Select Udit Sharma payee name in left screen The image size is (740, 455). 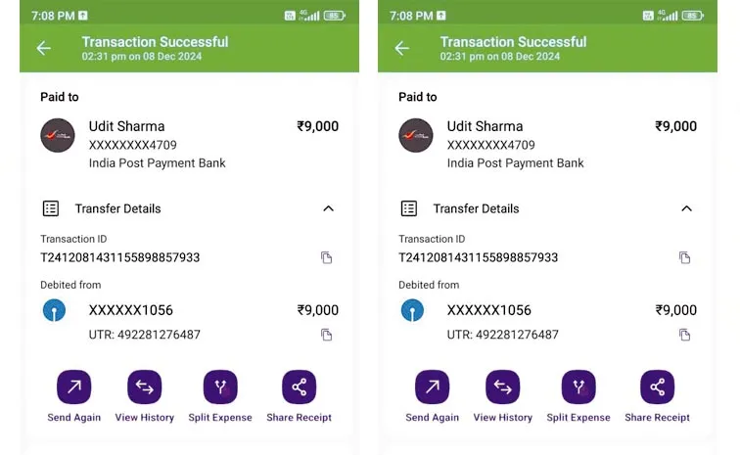pos(126,126)
